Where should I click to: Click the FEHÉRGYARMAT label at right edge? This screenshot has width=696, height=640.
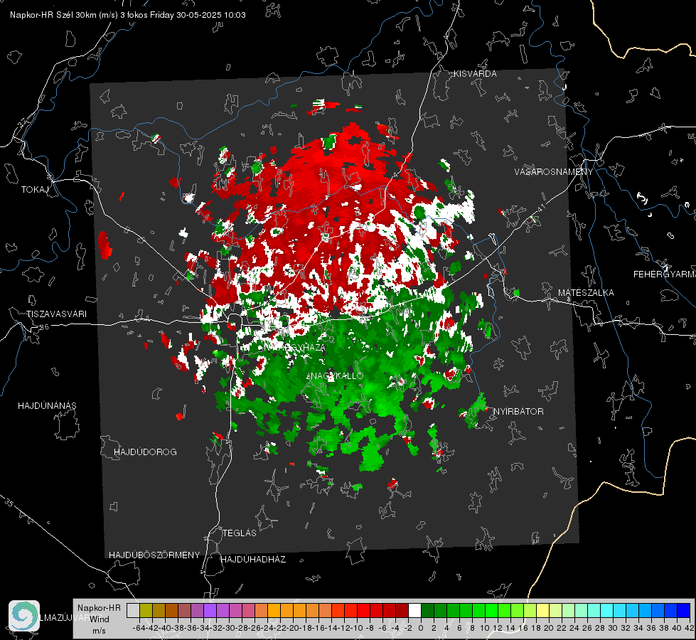pos(665,274)
